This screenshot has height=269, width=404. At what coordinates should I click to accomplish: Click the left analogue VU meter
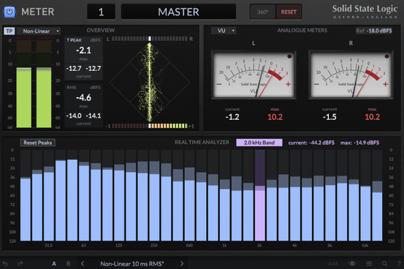(254, 75)
